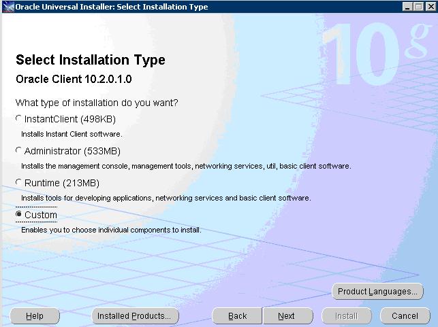
Task: Click 'Enables you to choose individual components' text
Action: (111, 230)
